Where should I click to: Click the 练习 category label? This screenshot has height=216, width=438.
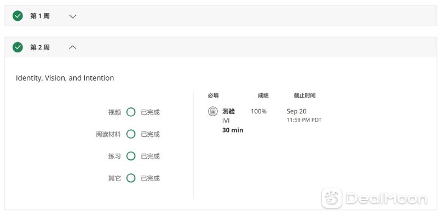pyautogui.click(x=114, y=157)
